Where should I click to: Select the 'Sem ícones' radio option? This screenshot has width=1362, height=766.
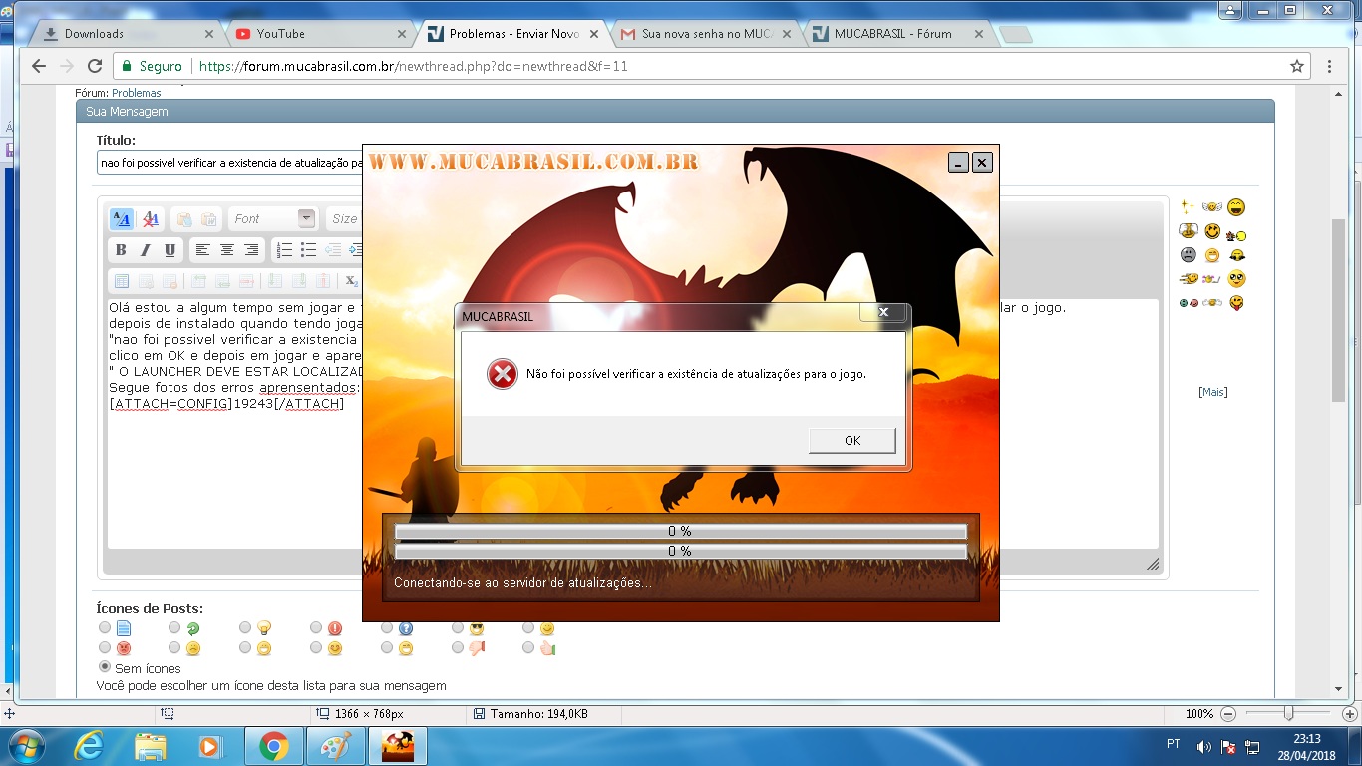tap(105, 667)
